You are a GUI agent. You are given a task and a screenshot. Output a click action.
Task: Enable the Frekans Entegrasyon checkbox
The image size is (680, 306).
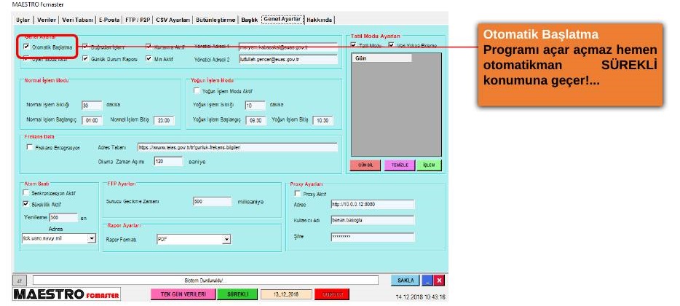(x=30, y=147)
